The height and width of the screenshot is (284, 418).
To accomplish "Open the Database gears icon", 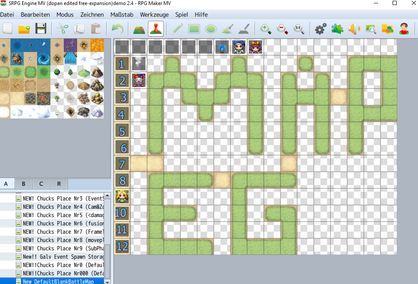I will click(x=321, y=28).
